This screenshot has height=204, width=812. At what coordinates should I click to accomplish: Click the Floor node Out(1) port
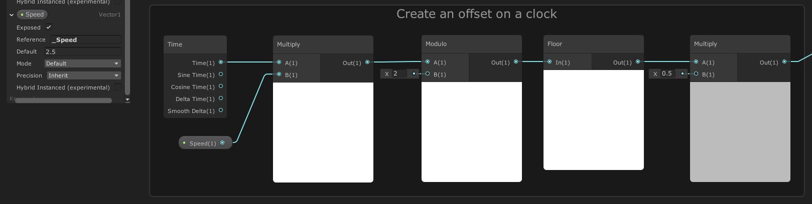click(638, 62)
